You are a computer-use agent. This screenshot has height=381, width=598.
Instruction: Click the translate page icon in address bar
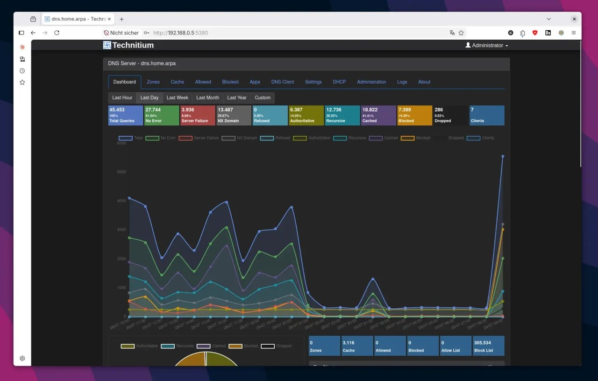452,33
